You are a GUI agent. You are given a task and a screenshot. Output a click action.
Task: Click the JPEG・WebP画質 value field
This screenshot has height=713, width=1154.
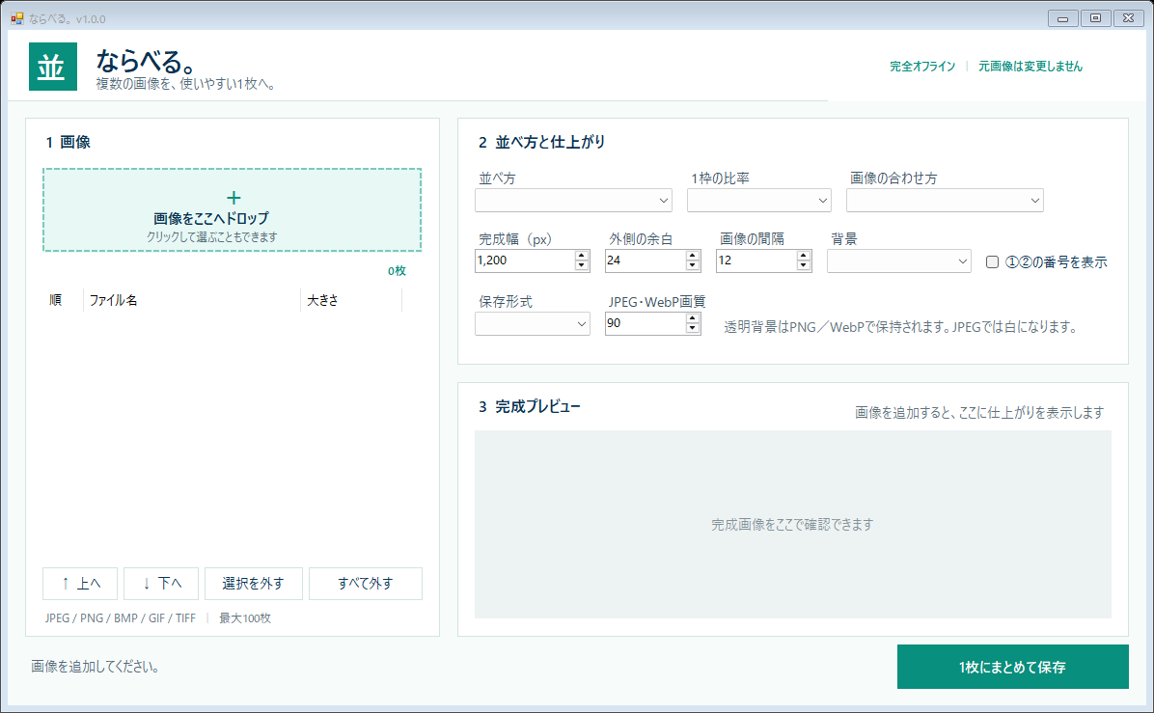tap(645, 323)
